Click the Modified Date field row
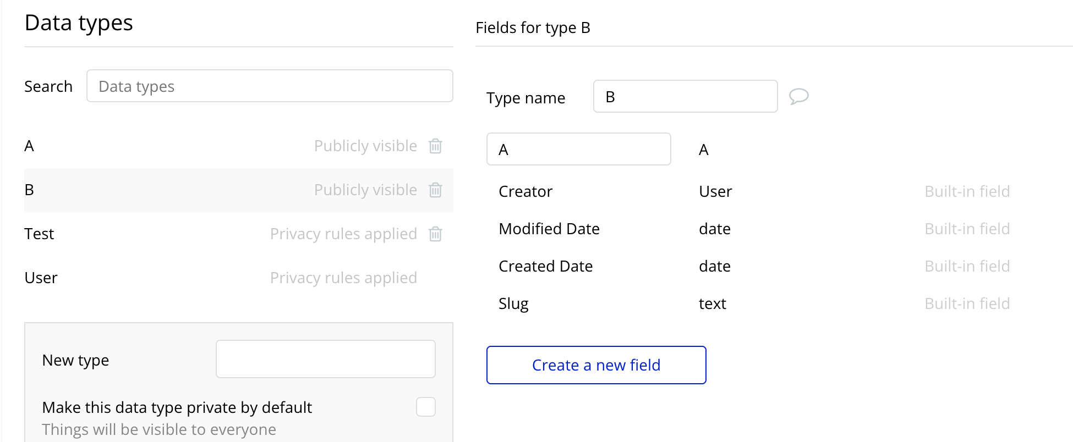Image resolution: width=1073 pixels, height=442 pixels. [549, 229]
